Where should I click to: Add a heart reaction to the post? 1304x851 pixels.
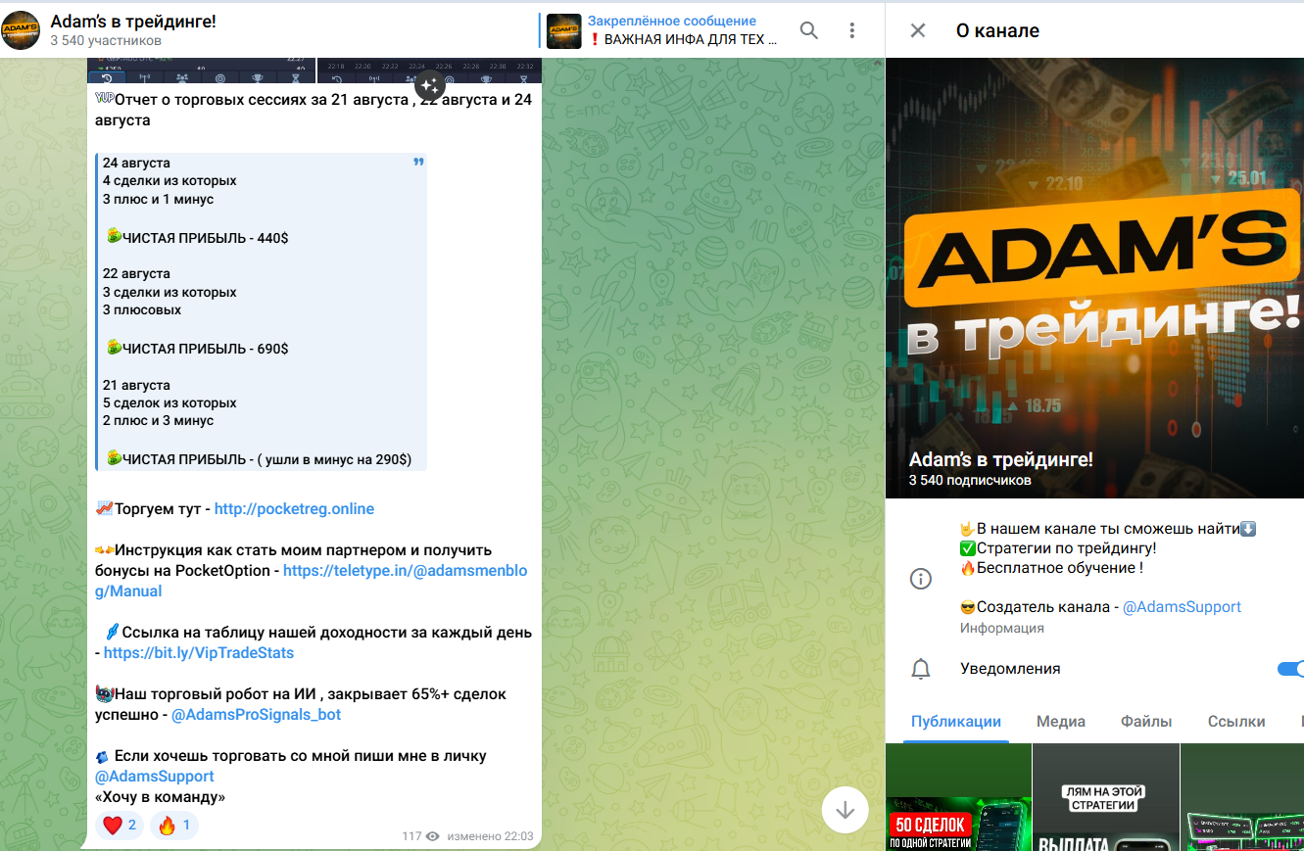[x=121, y=825]
